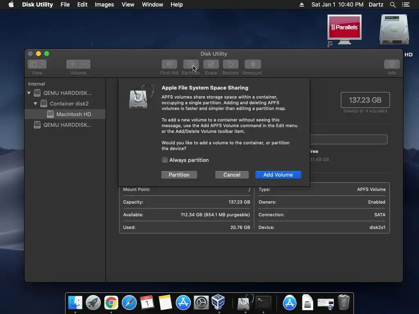419x314 pixels.
Task: Click the Unmount toolbar icon
Action: click(252, 64)
